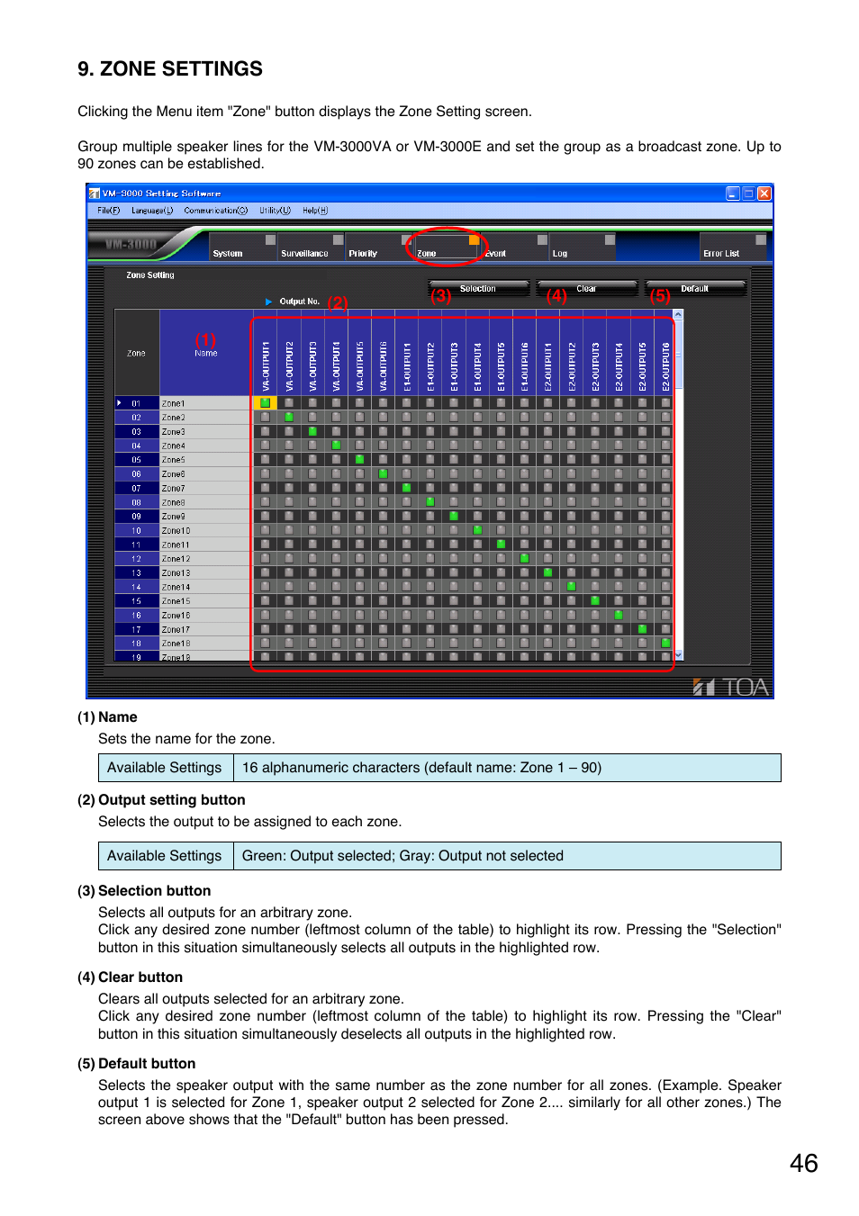Switch to the Surveillance tab
The image size is (859, 1216).
pos(311,248)
